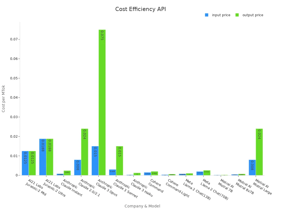Select the tall green Claude 3 Opus output bar
The image size is (281, 211).
(102, 102)
